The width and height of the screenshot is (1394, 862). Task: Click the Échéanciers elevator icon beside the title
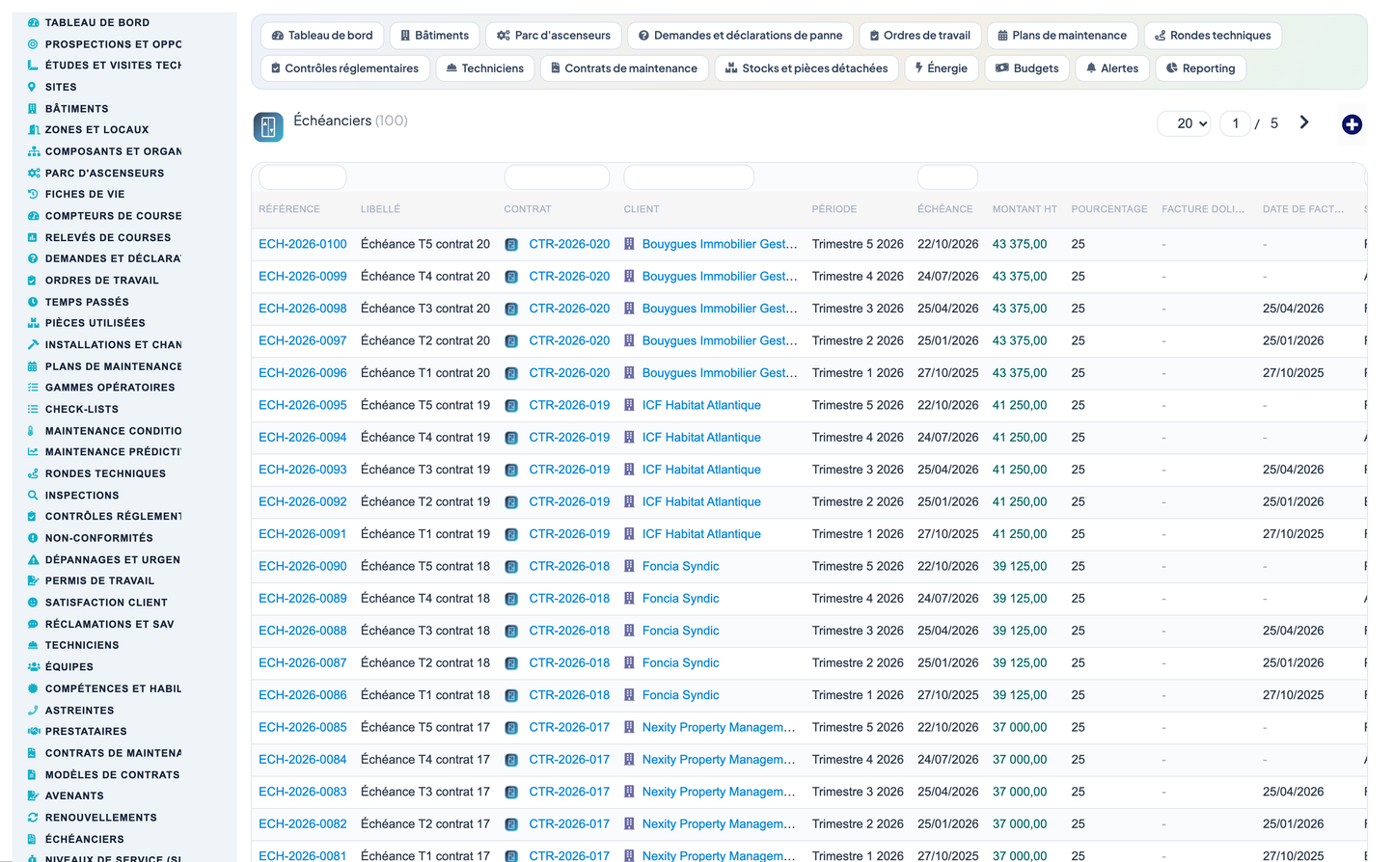[x=268, y=127]
